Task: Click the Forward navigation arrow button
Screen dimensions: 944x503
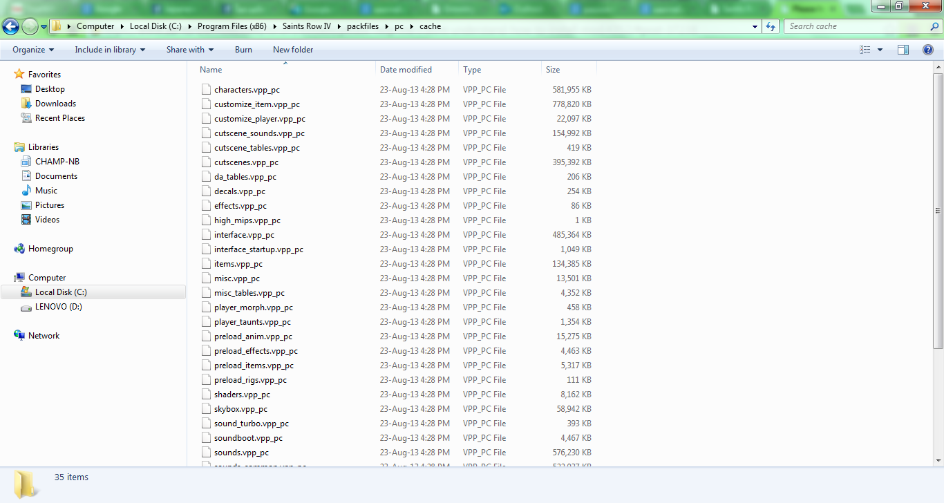Action: click(x=30, y=26)
